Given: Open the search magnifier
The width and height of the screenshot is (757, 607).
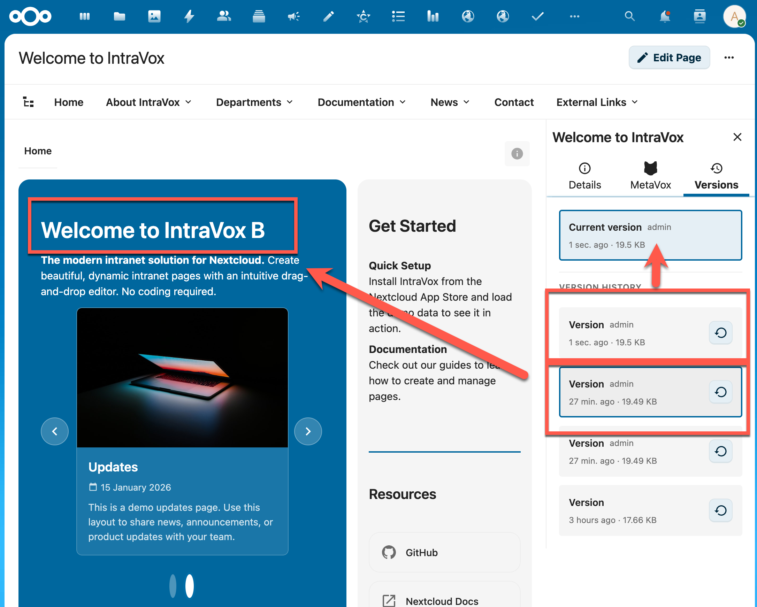Looking at the screenshot, I should (629, 16).
